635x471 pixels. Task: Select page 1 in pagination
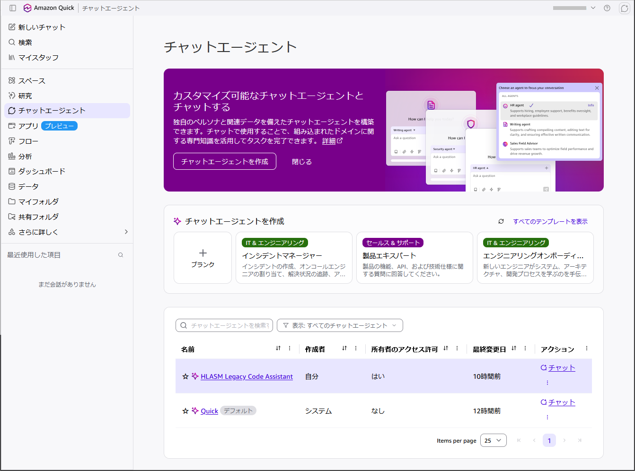click(x=549, y=440)
